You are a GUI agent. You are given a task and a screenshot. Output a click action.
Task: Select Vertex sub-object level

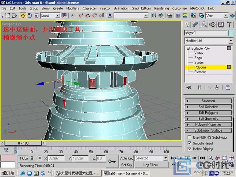click(199, 53)
